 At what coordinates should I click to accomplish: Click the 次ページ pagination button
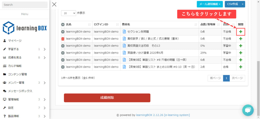pos(237,78)
